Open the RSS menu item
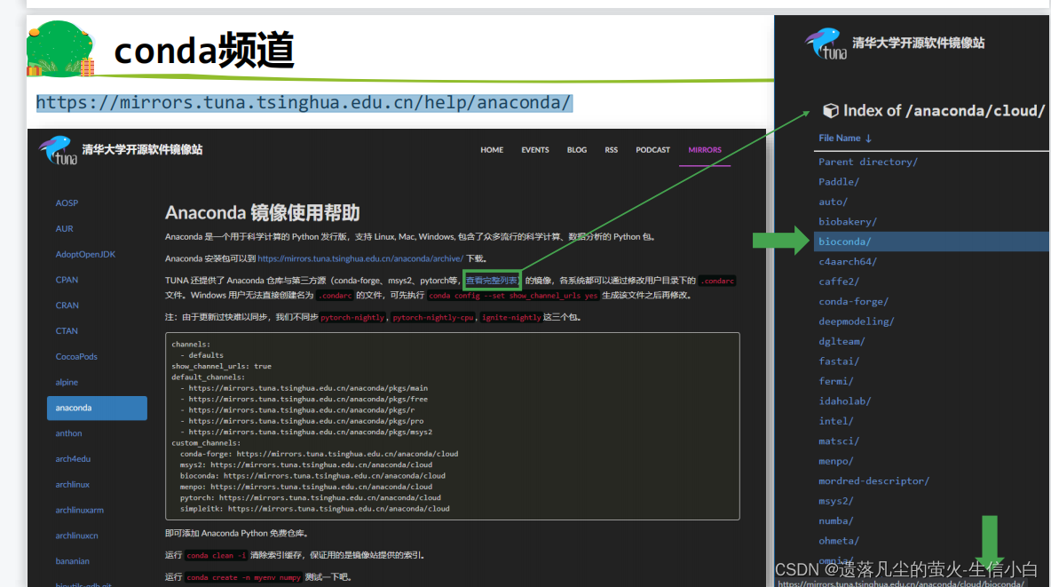Screen dimensions: 1051x587 click(611, 149)
